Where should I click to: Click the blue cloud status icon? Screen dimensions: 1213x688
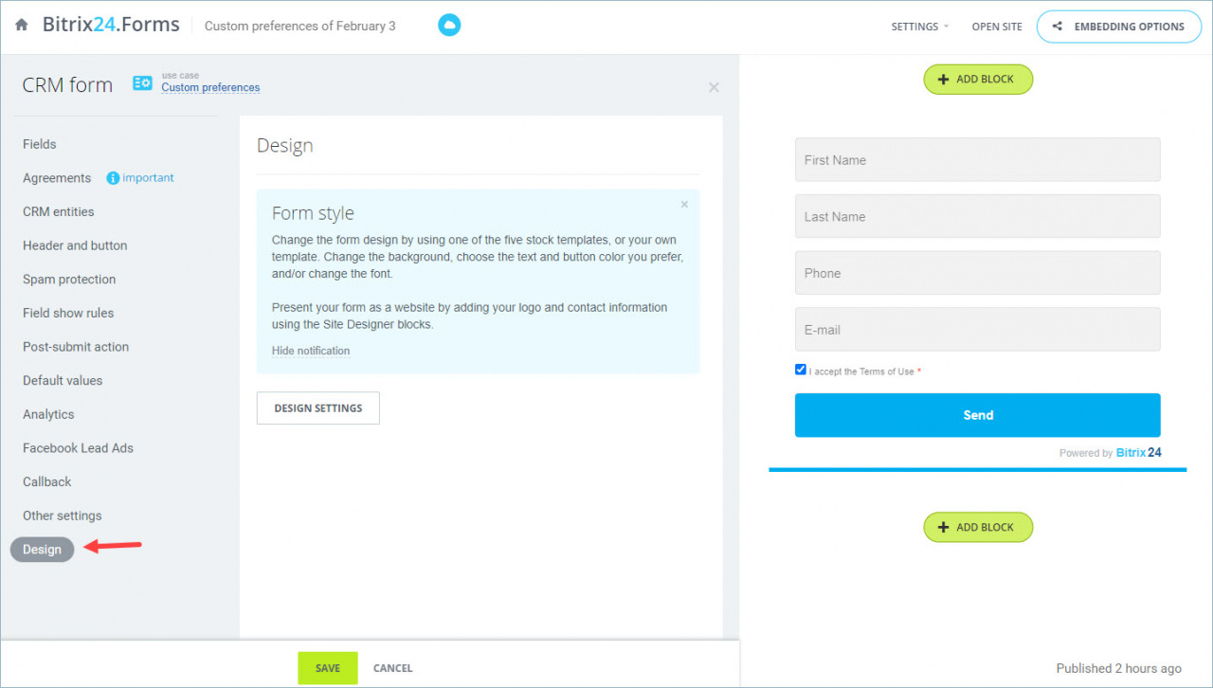tap(449, 26)
